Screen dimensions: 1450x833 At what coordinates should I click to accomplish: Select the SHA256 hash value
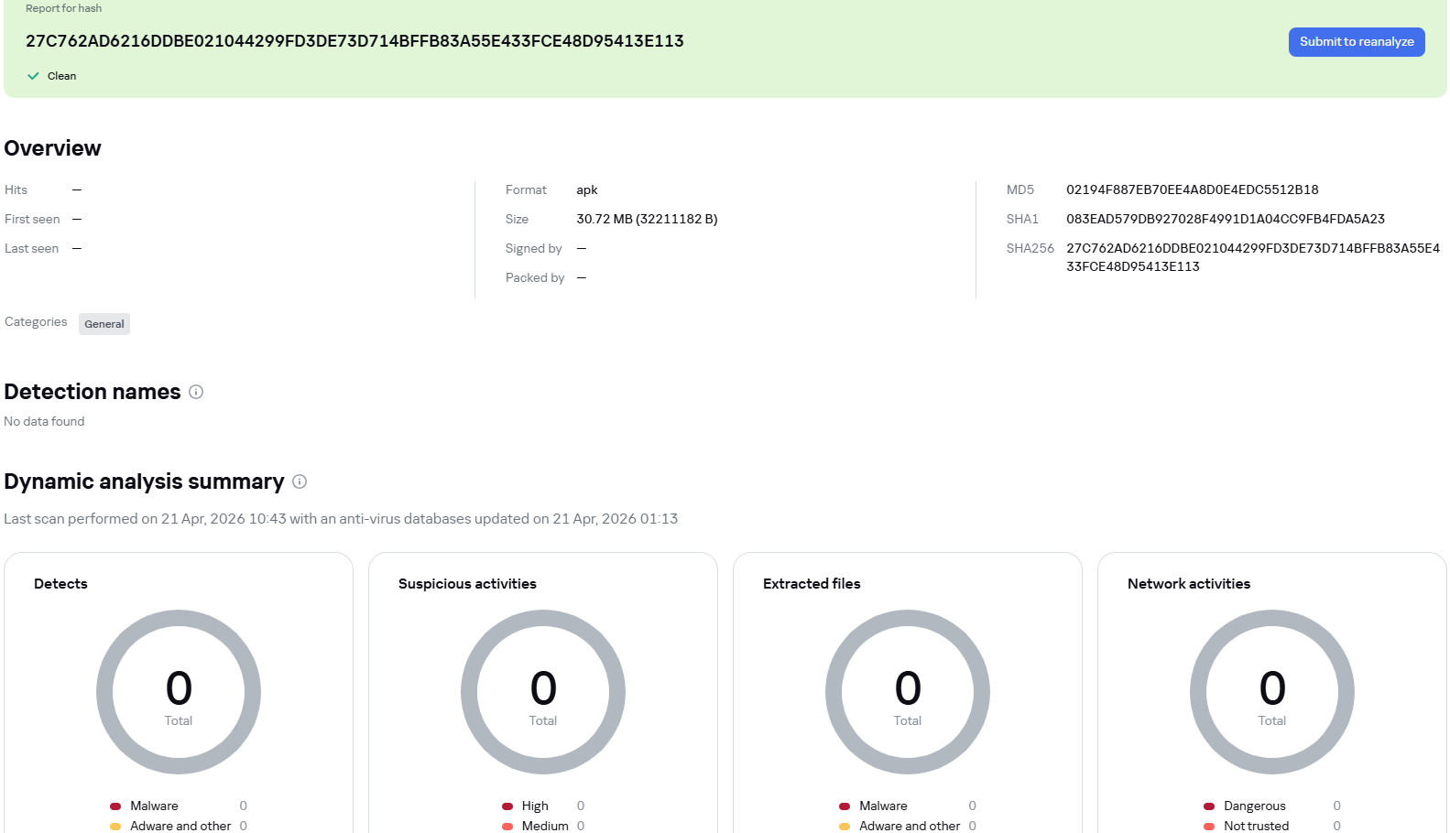1253,257
